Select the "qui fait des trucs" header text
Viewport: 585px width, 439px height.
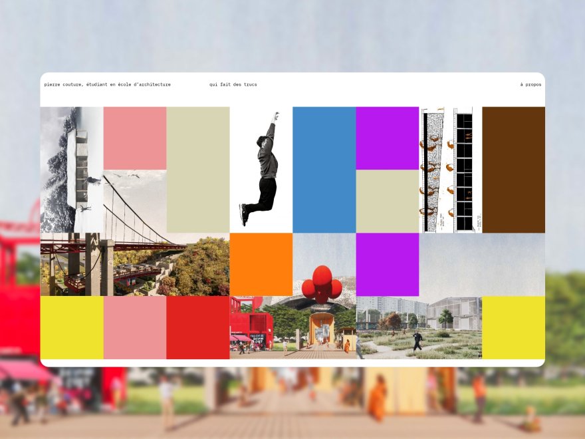(x=233, y=85)
